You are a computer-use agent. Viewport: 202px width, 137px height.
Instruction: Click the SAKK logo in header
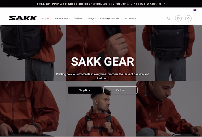(23, 18)
